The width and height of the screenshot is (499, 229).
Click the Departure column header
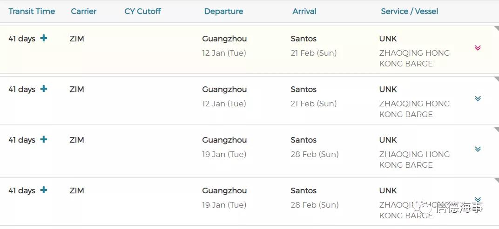(x=223, y=11)
